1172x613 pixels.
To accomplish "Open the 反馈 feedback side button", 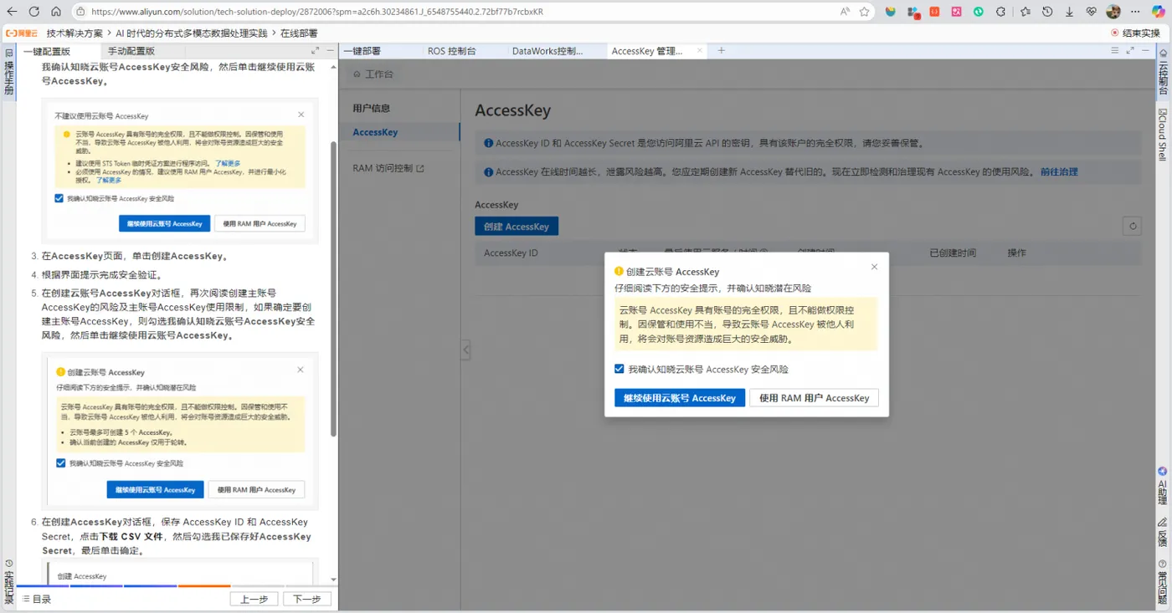I will (1163, 533).
